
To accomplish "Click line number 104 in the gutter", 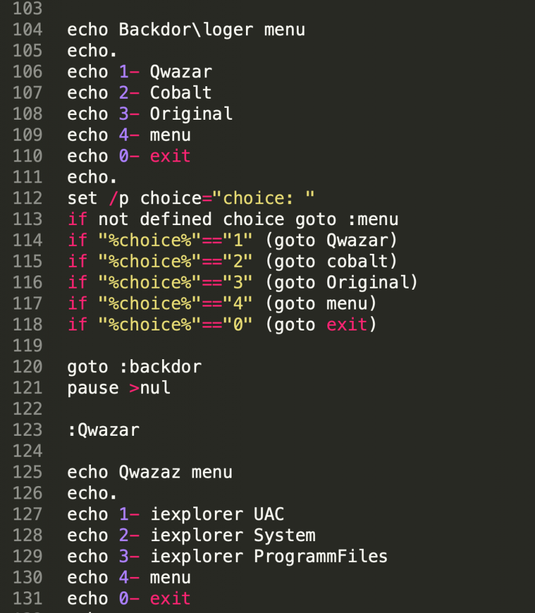I will pyautogui.click(x=28, y=29).
